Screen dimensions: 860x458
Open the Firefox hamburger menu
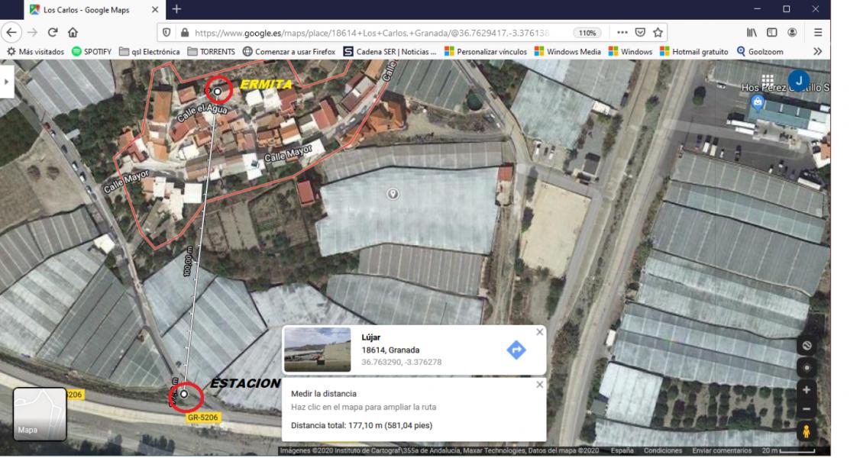[x=818, y=33]
